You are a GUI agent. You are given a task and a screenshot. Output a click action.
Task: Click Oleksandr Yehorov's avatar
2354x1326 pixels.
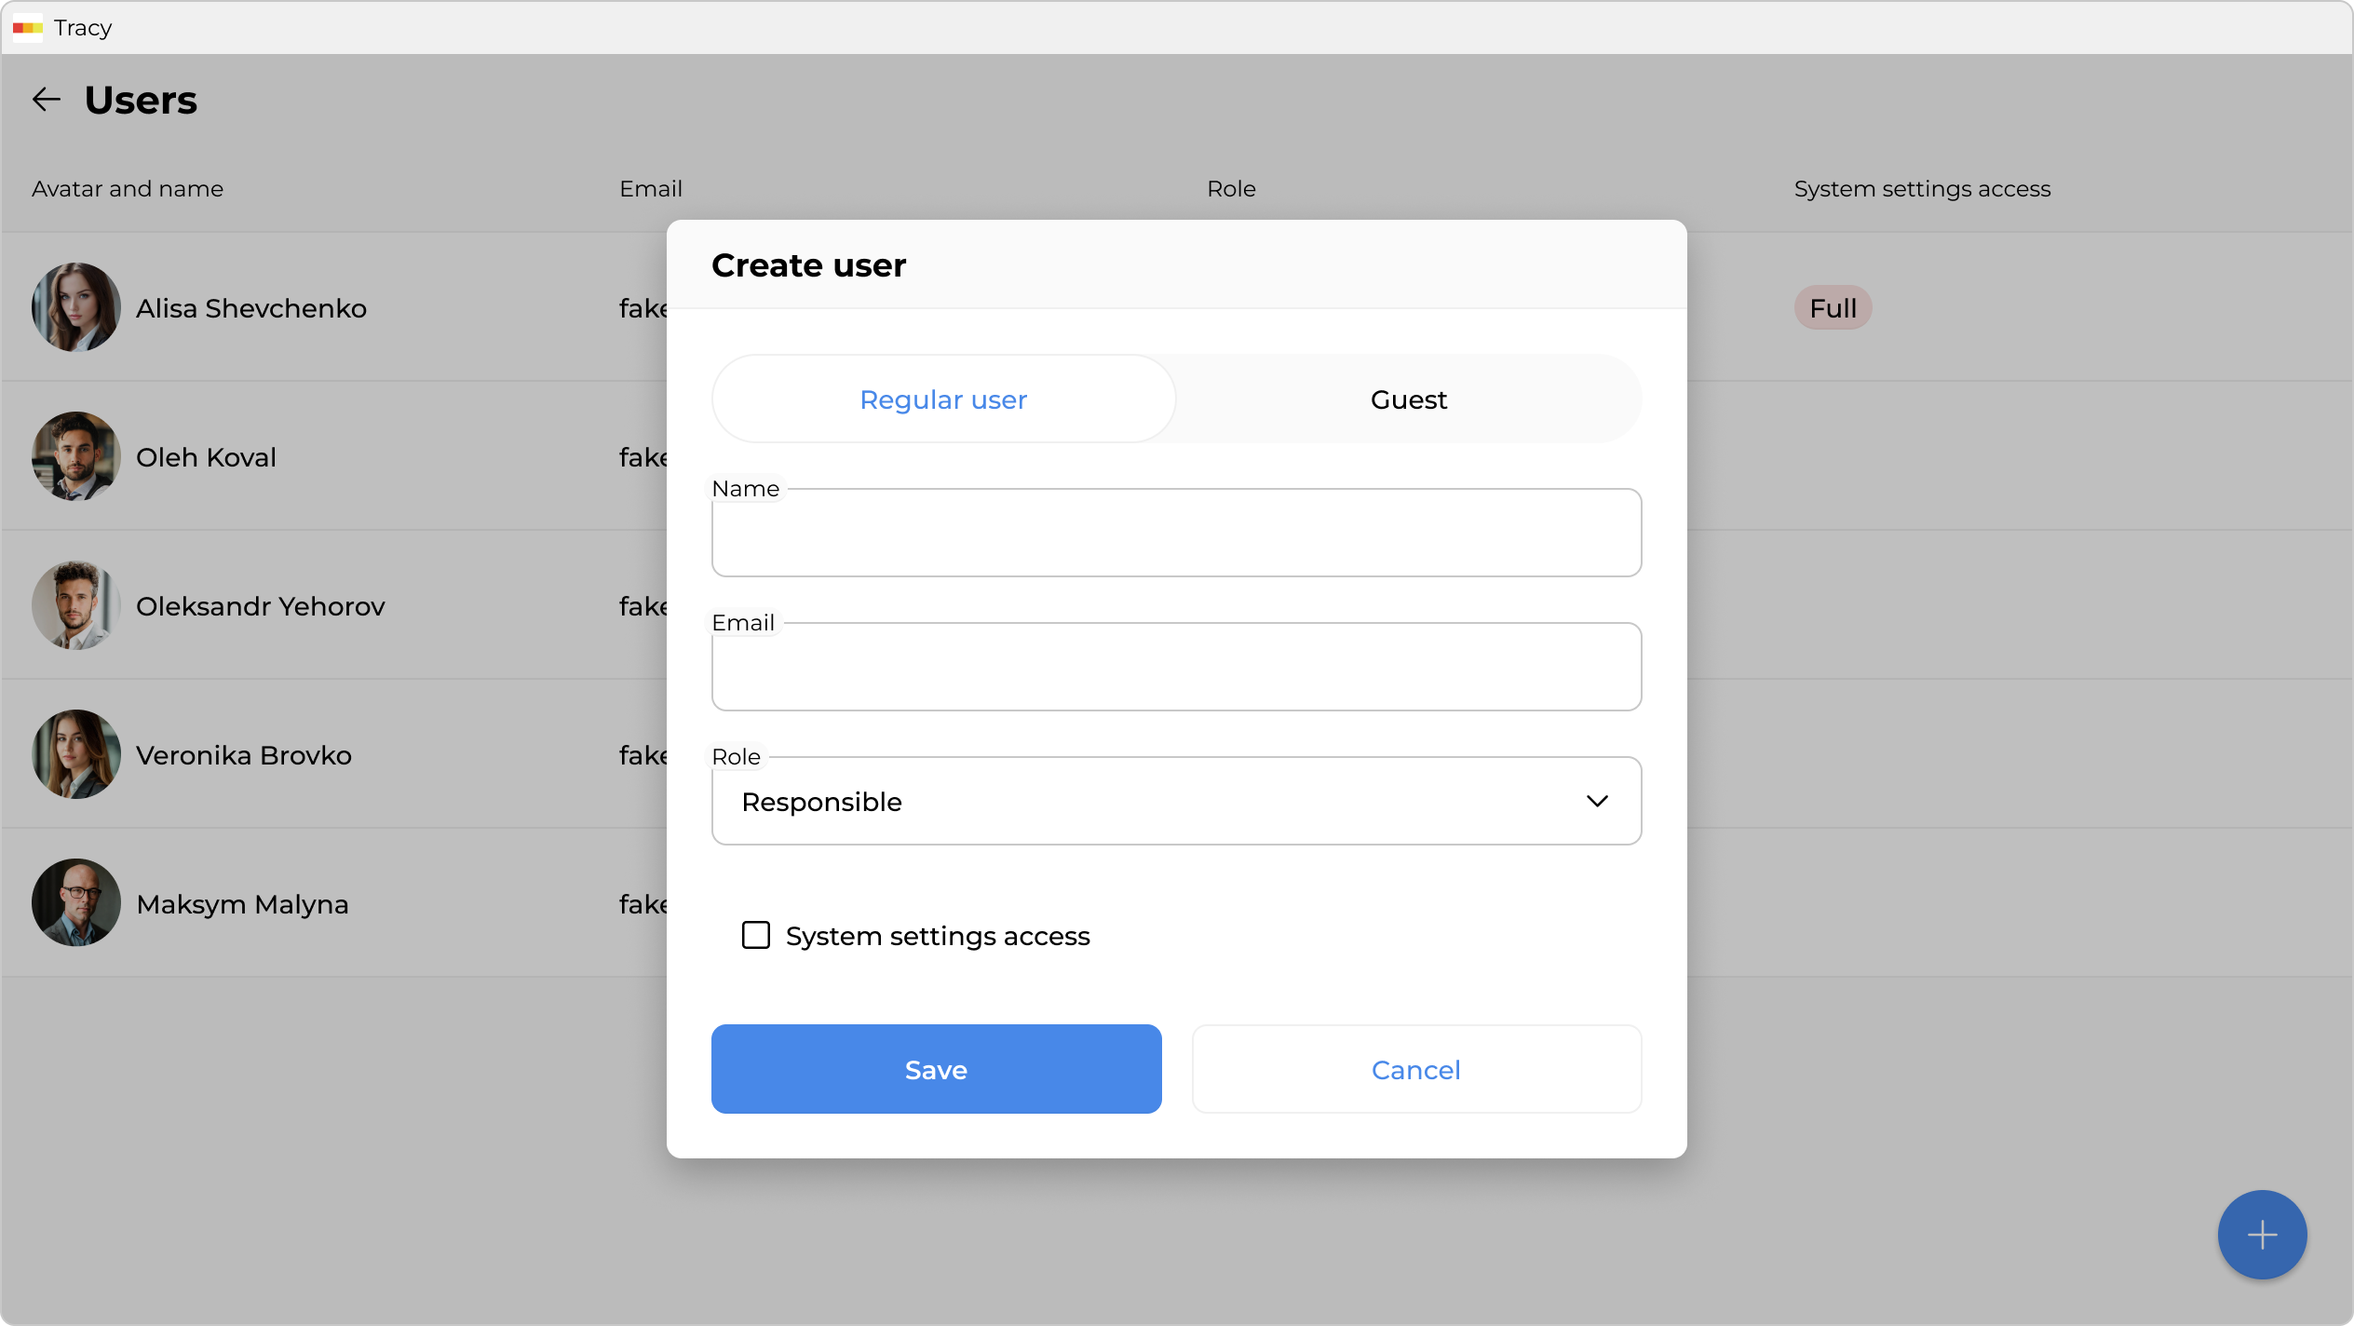point(76,605)
